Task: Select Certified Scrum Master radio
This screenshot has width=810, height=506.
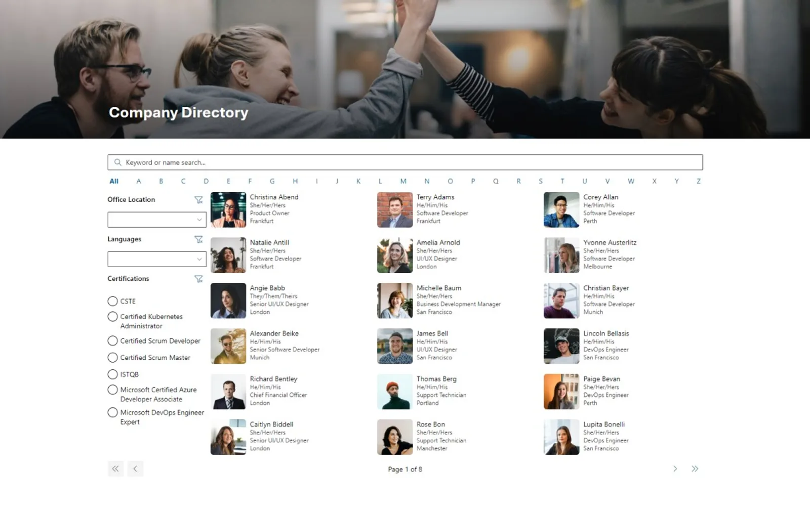Action: tap(112, 357)
